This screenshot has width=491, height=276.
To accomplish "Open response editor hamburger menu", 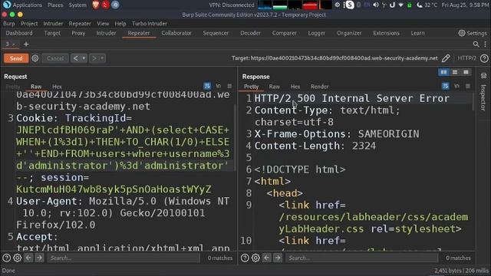I will click(468, 86).
